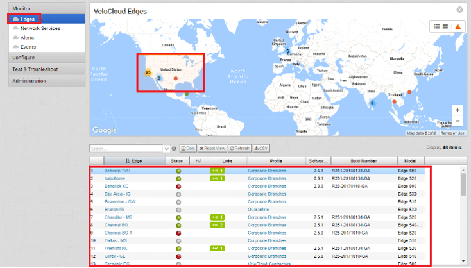
Task: Click the green marker near Mexico
Action: pyautogui.click(x=187, y=94)
